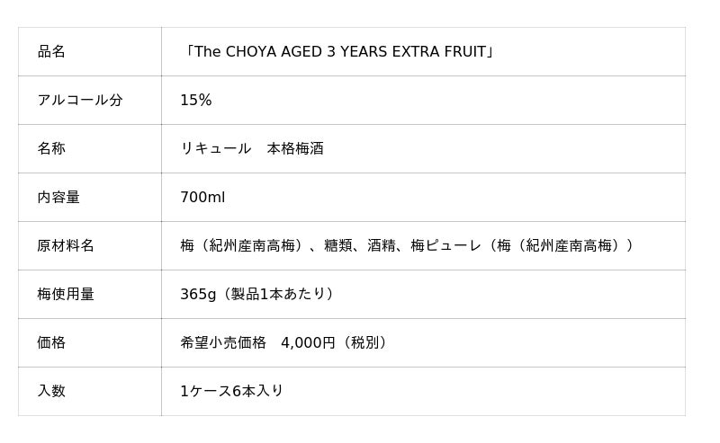Screen dimensions: 720x443
Task: Click the 名称 row label
Action: [51, 149]
